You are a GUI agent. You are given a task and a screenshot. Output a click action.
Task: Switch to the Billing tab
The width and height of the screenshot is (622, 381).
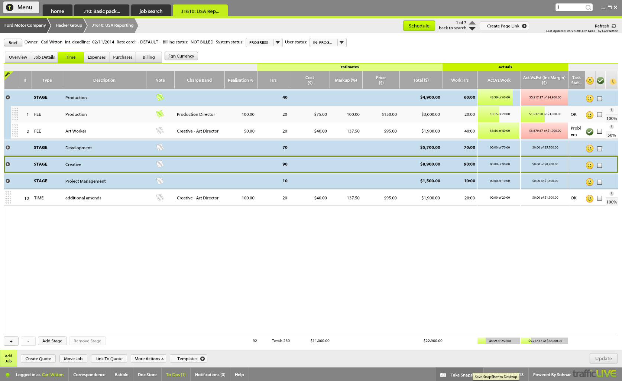149,57
